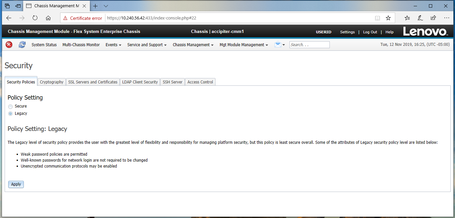Open Mgt Module Management dropdown
The height and width of the screenshot is (218, 455).
244,45
